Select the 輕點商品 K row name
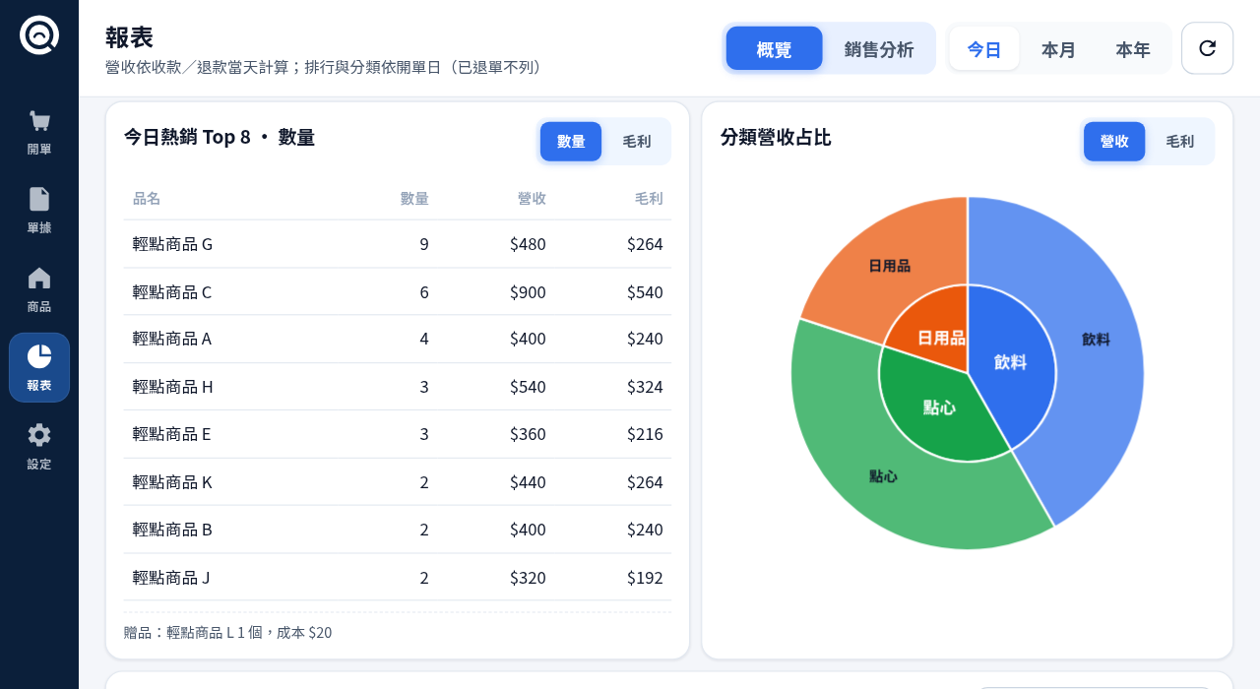 (172, 482)
